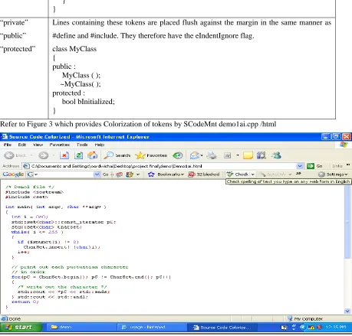Click the Windows flag throbber icon
352x336 pixels.
click(344, 145)
